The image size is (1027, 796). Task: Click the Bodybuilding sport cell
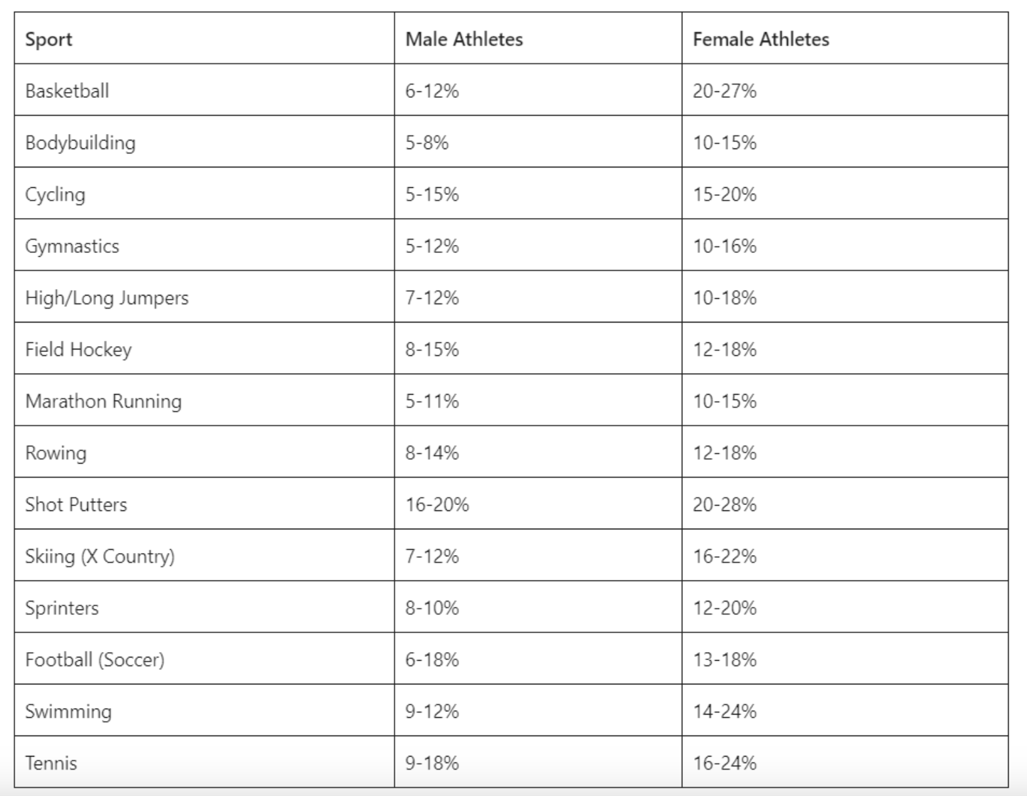point(80,143)
